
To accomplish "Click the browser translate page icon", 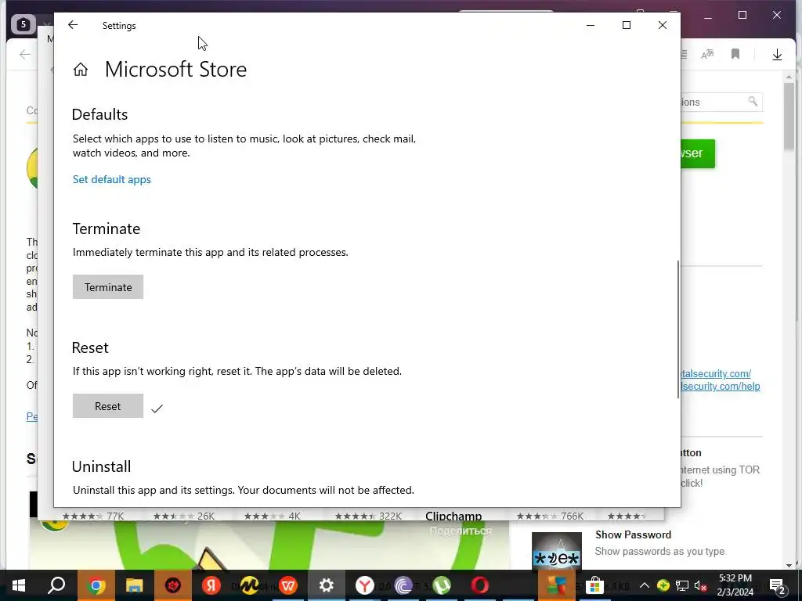I will pos(707,54).
